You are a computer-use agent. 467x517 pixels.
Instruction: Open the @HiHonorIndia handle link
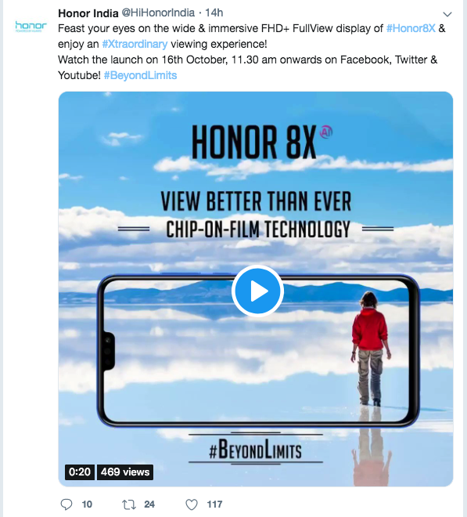tap(158, 13)
